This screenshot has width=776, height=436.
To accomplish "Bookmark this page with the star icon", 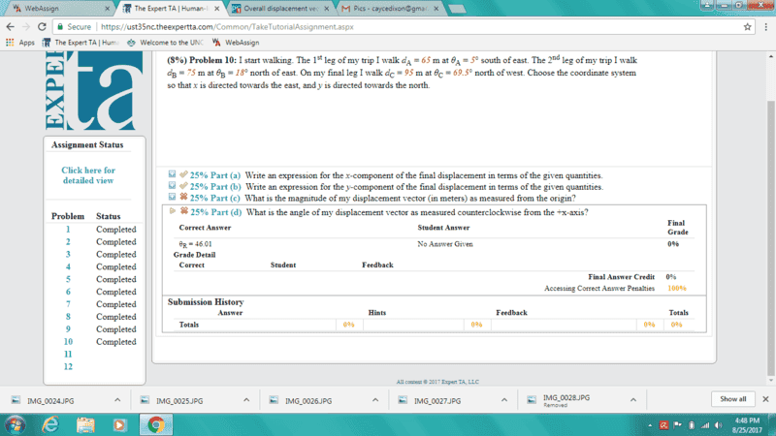I will point(749,27).
